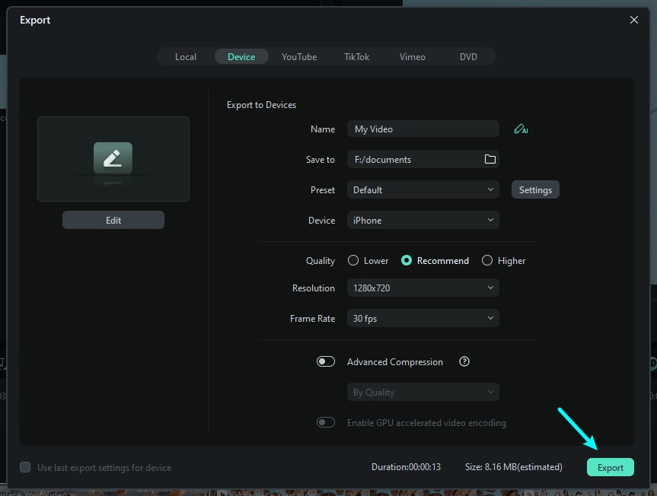This screenshot has height=496, width=657.
Task: Click the Export button
Action: click(610, 467)
